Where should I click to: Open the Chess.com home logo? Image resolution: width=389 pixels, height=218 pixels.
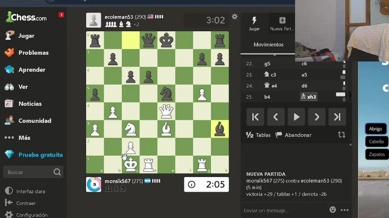pyautogui.click(x=26, y=17)
